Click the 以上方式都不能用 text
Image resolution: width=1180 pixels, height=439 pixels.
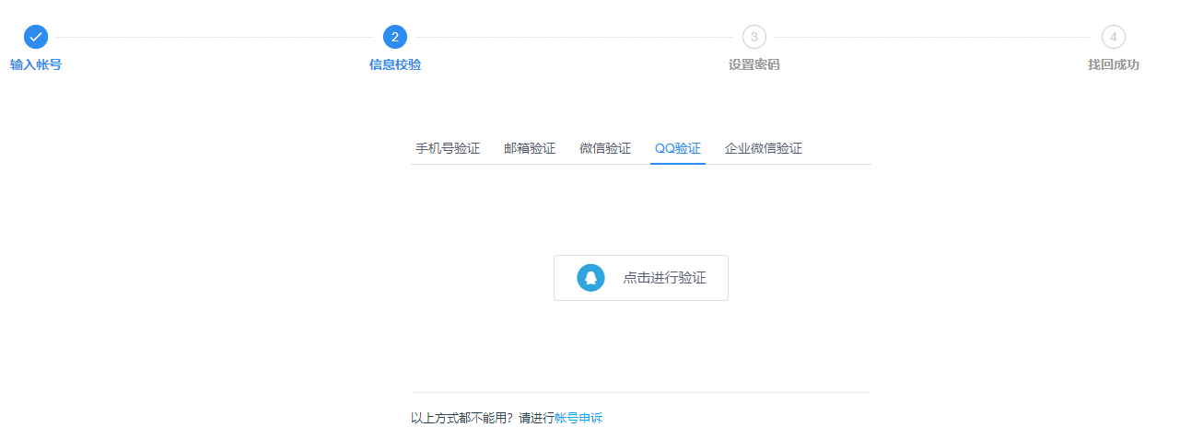[458, 418]
